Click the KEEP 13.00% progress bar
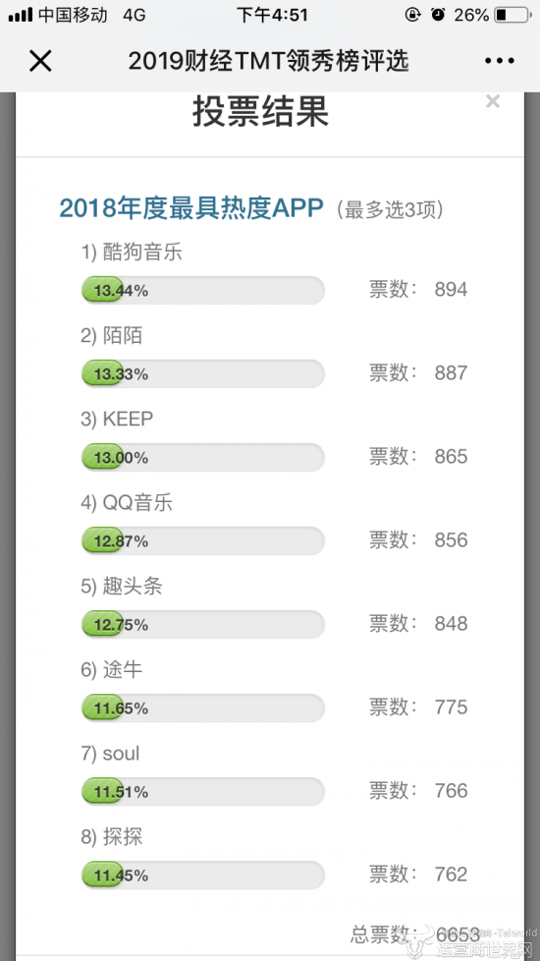This screenshot has width=540, height=961. tap(202, 457)
